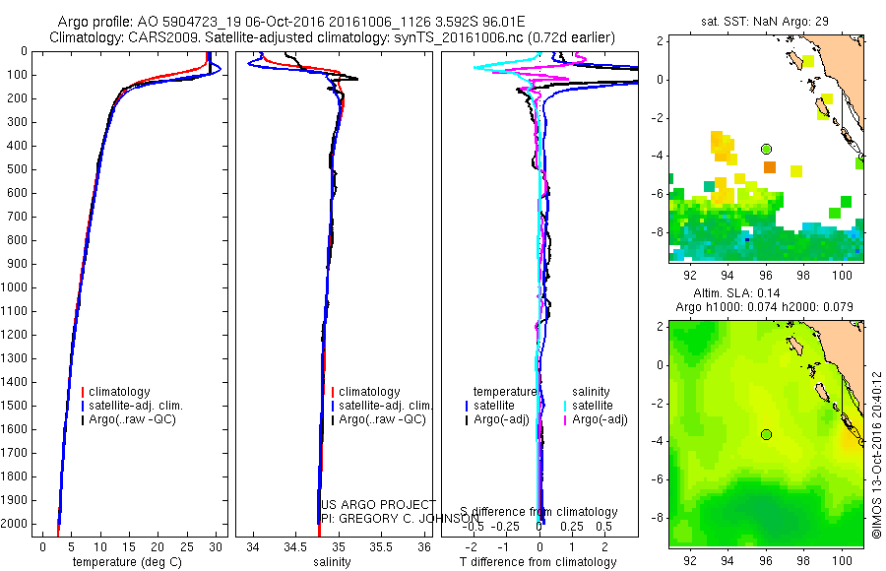The width and height of the screenshot is (886, 571).
Task: Click the cyan salinity satellite legend marker
Action: (x=565, y=406)
